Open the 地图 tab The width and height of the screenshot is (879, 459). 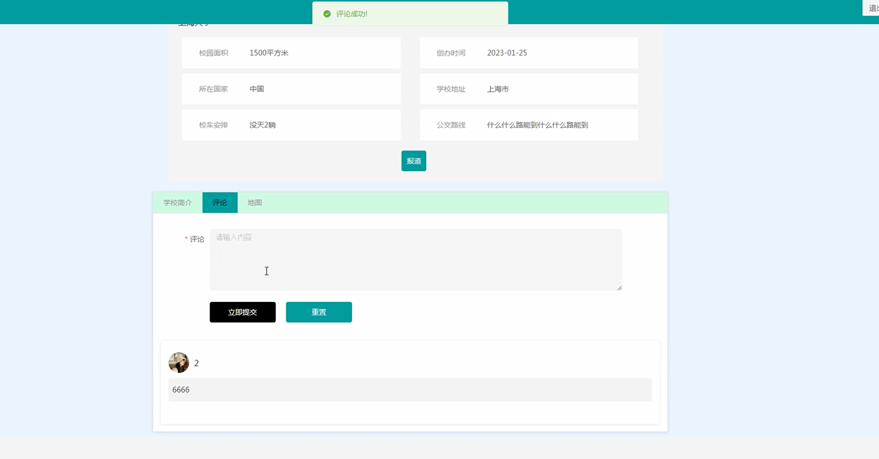click(x=255, y=203)
